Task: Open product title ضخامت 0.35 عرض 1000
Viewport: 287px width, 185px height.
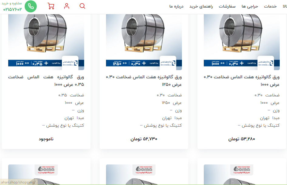Action: 46,81
